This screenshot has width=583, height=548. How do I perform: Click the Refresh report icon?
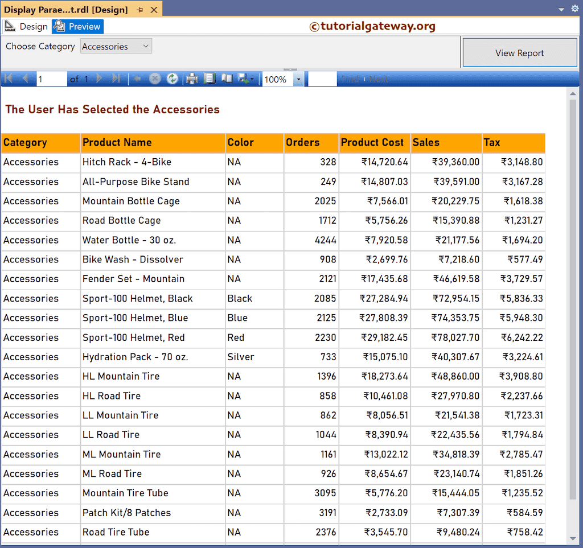(x=172, y=79)
